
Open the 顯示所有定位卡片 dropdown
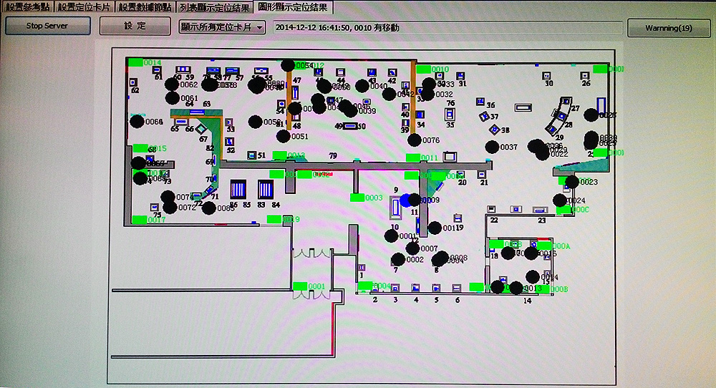[222, 27]
